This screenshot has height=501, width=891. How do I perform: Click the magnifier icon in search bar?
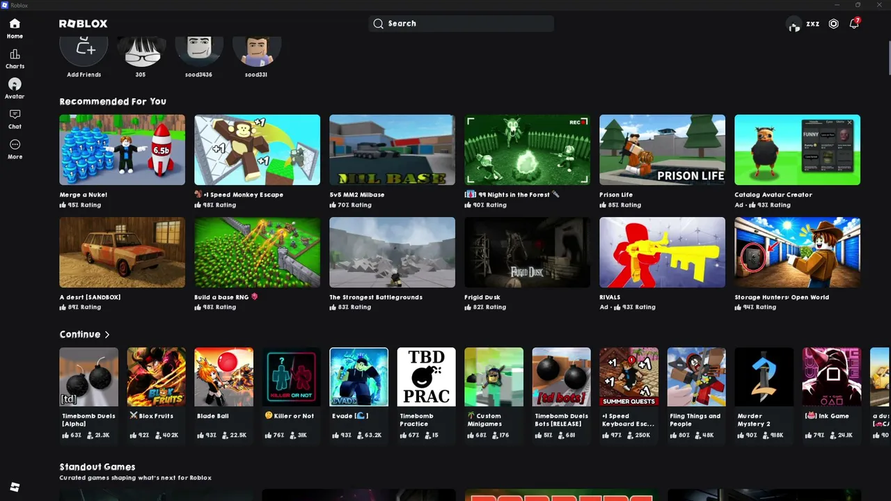tap(378, 24)
